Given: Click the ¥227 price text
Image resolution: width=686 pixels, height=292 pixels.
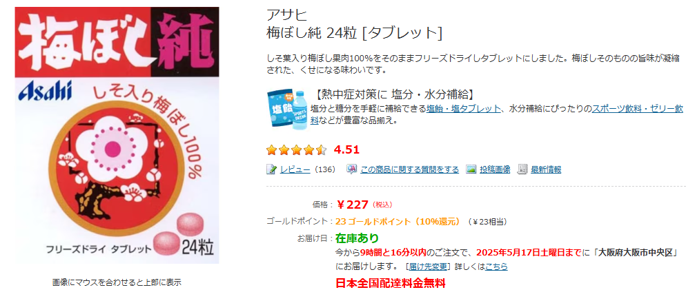Looking at the screenshot, I should pos(353,205).
